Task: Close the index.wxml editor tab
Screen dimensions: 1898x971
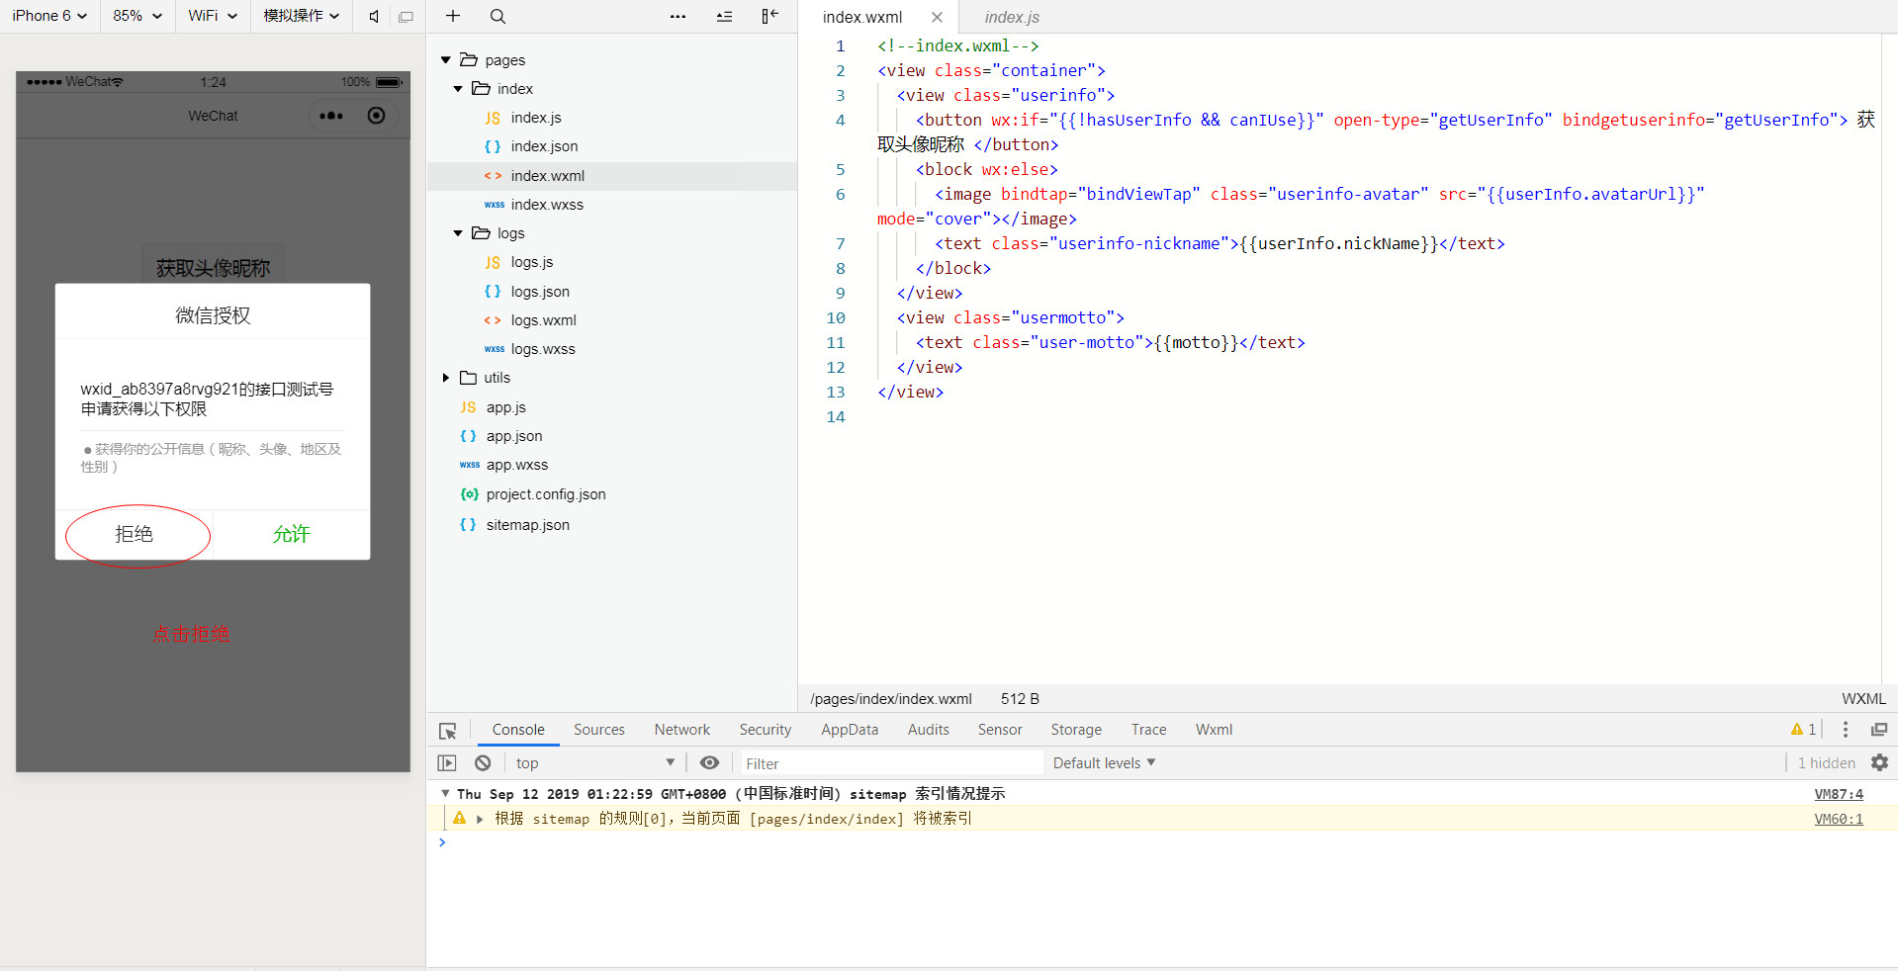Action: coord(937,17)
